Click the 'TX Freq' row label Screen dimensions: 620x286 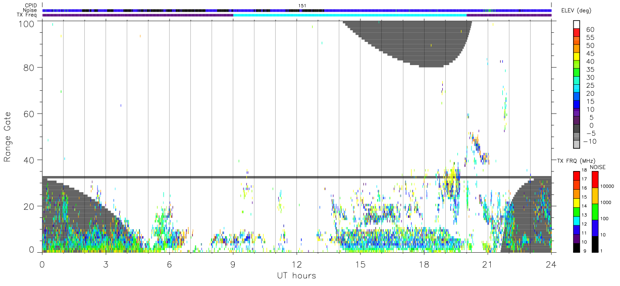(27, 15)
